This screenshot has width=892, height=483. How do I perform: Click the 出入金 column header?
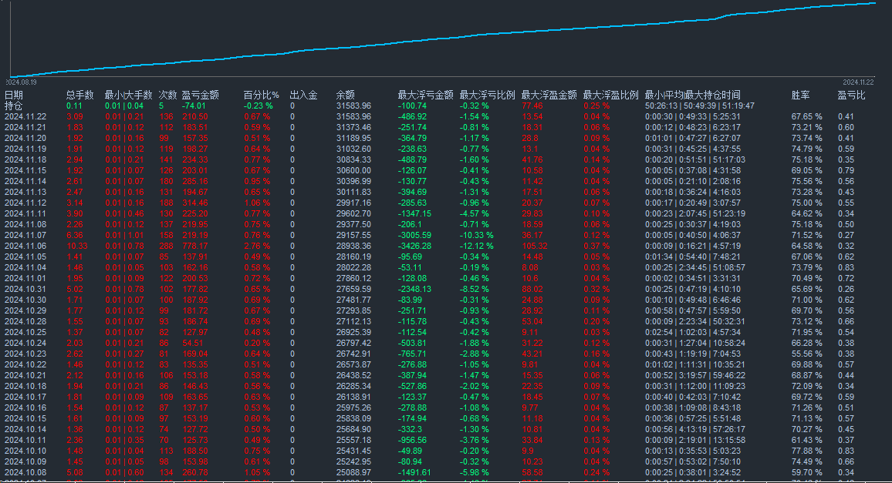(304, 95)
